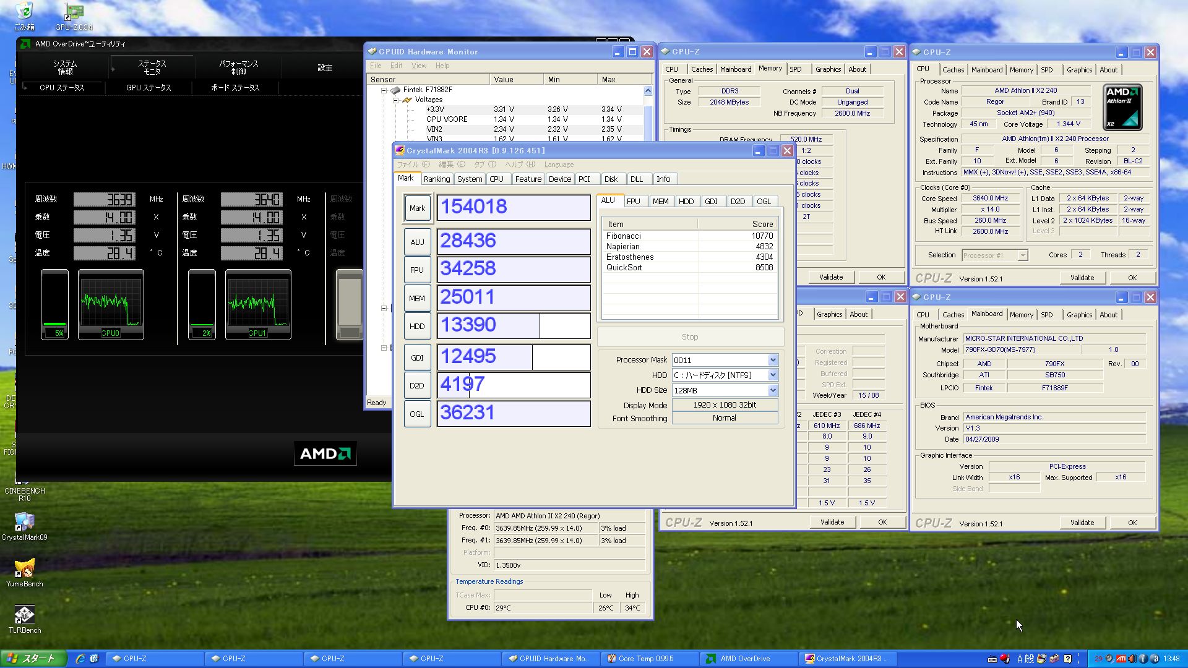Open the CINEBENCH R10 desktop icon
The image size is (1188, 668).
point(24,492)
